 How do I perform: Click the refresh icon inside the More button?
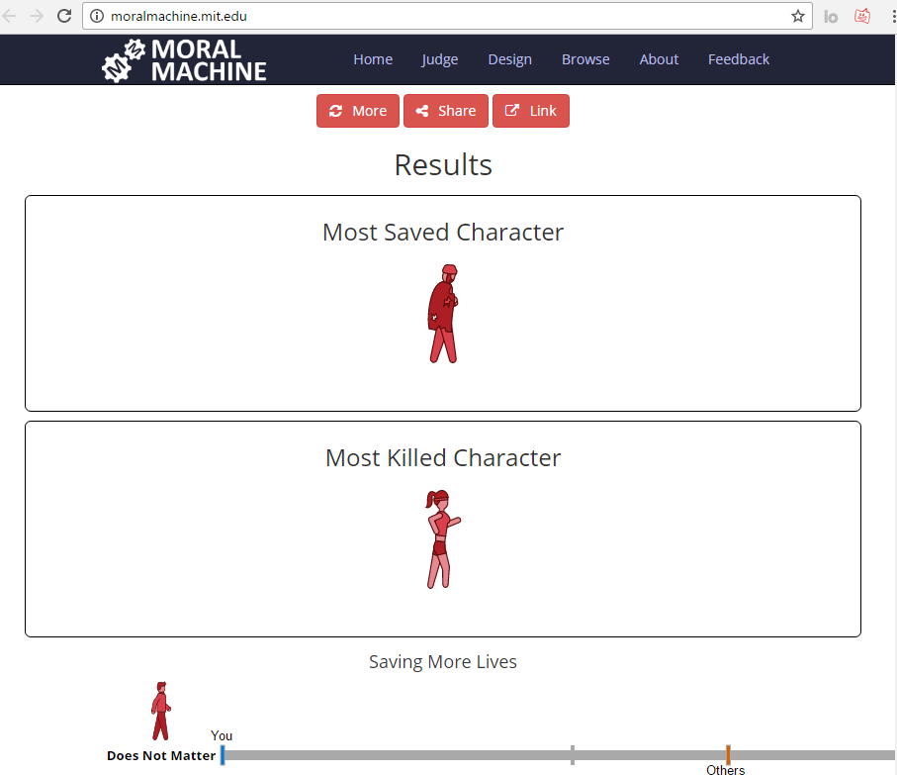tap(335, 110)
